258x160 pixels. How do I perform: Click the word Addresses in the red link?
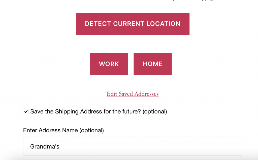146,94
